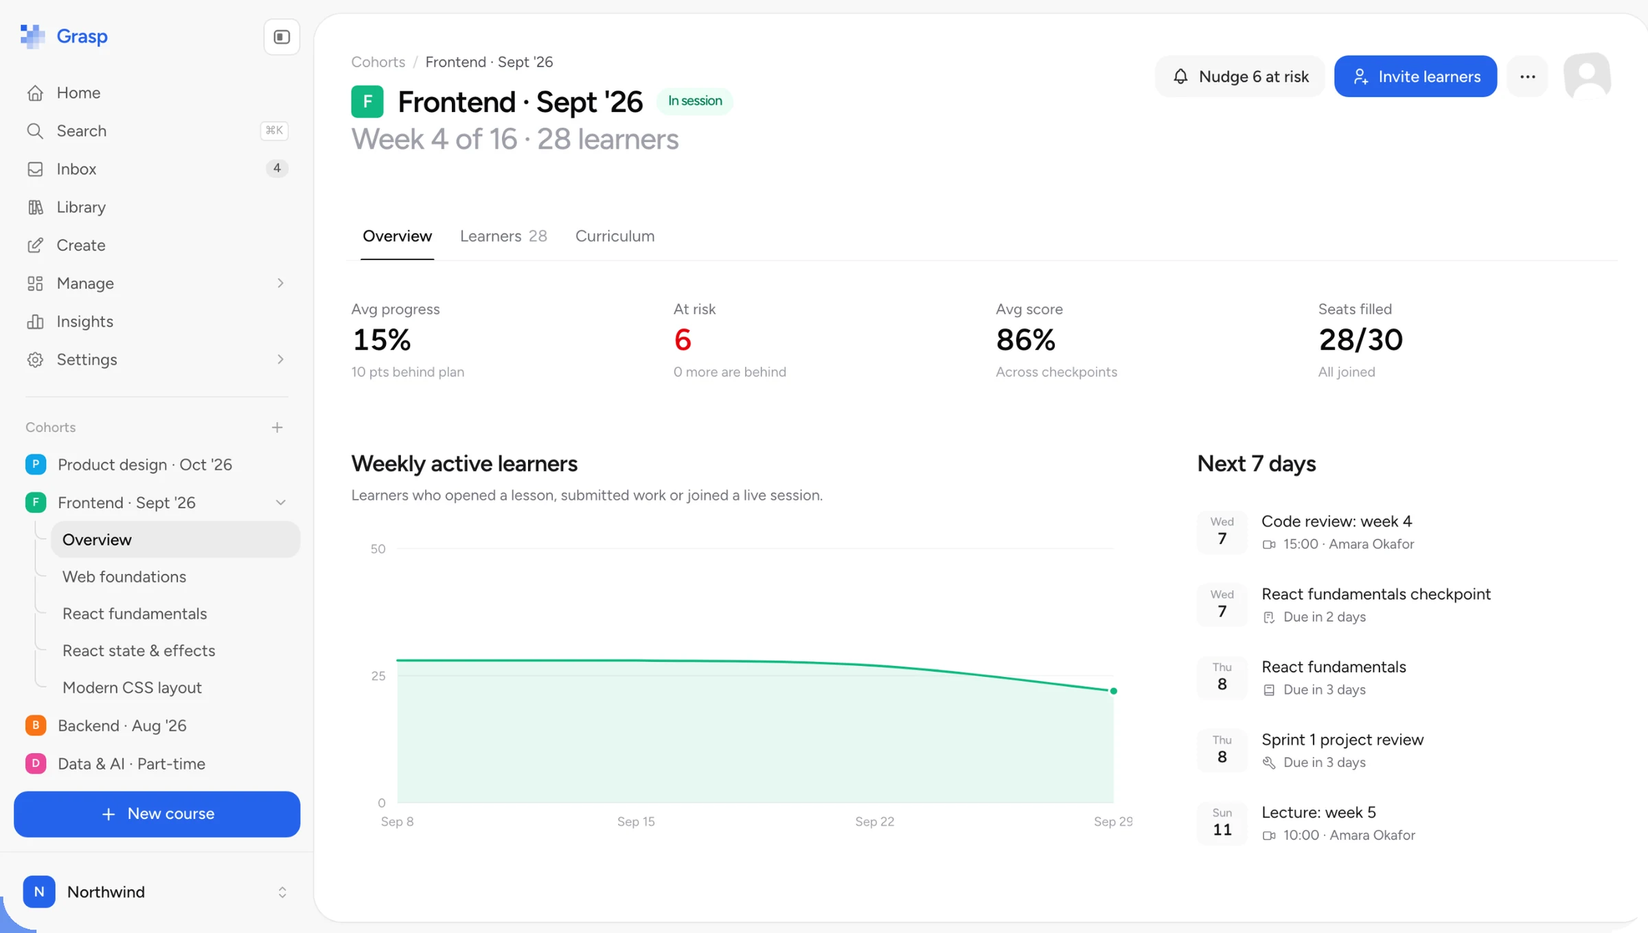
Task: Open Web foundations module
Action: tap(175, 577)
